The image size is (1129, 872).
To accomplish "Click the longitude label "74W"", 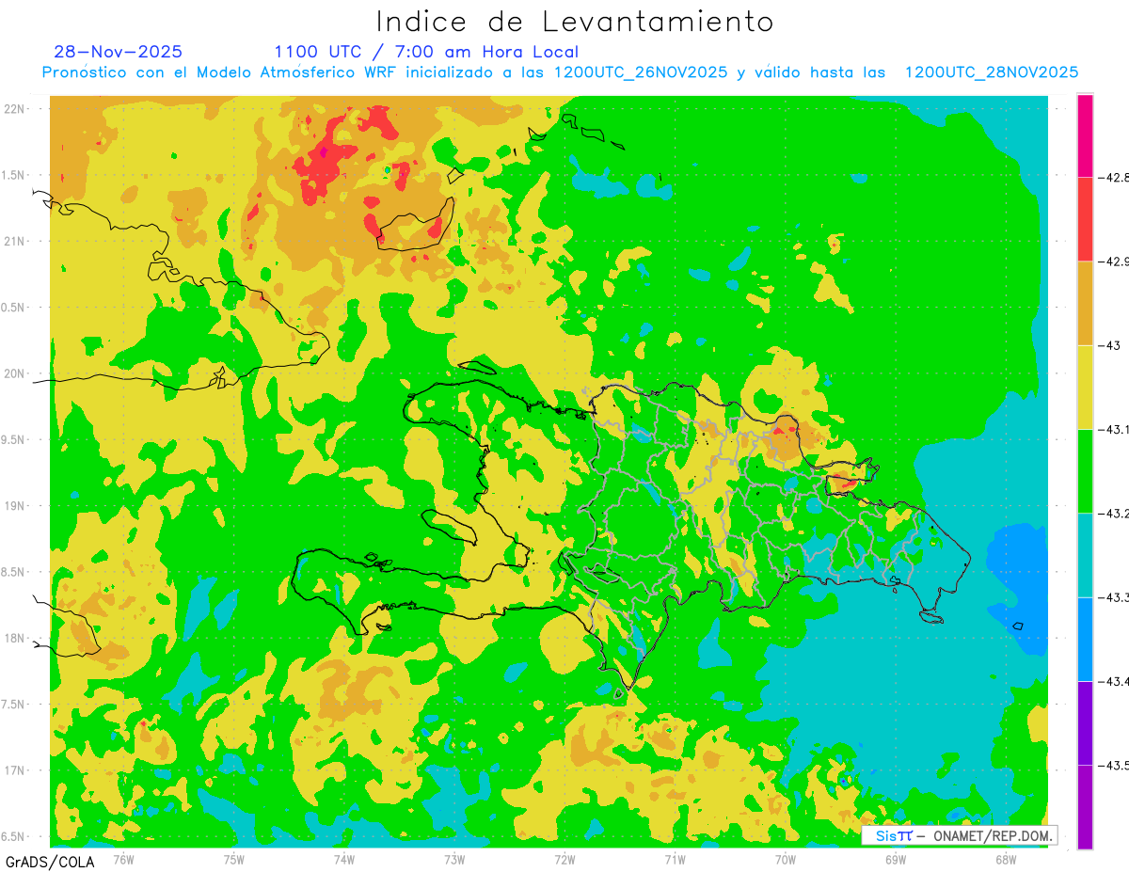I will pyautogui.click(x=344, y=859).
